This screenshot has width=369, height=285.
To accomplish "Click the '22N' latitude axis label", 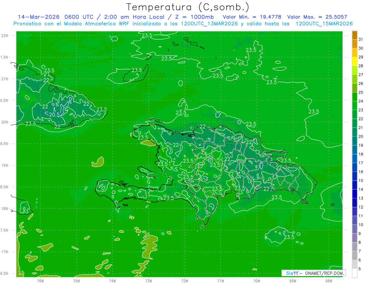I will click(x=5, y=36).
